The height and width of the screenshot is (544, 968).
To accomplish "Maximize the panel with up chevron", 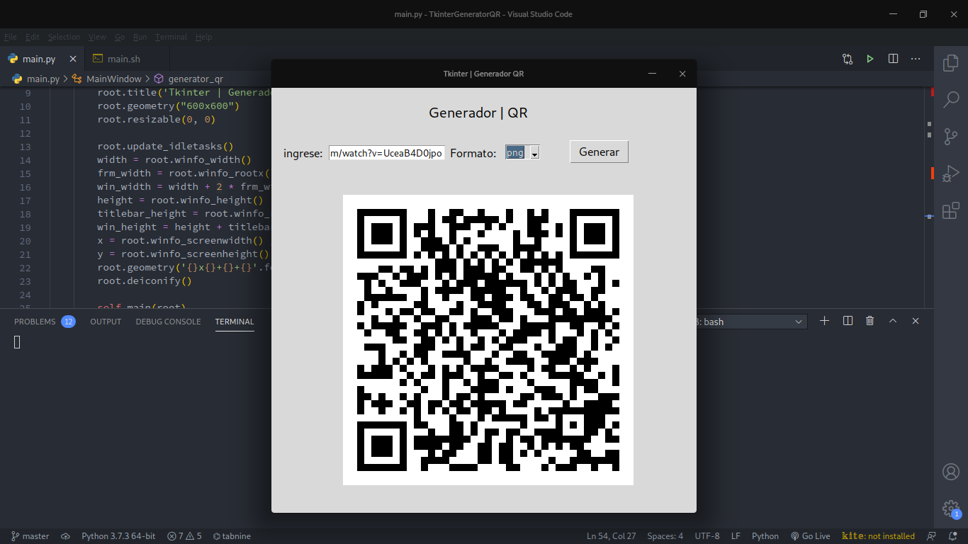I will [893, 321].
